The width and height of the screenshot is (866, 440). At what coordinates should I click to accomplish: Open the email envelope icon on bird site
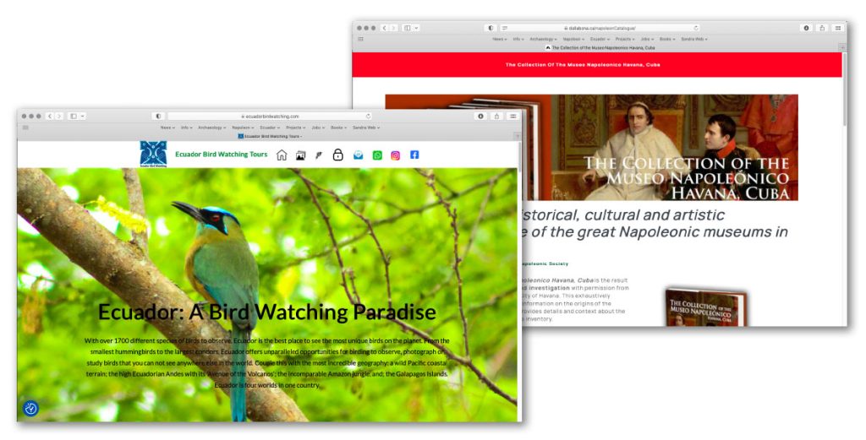(x=359, y=155)
